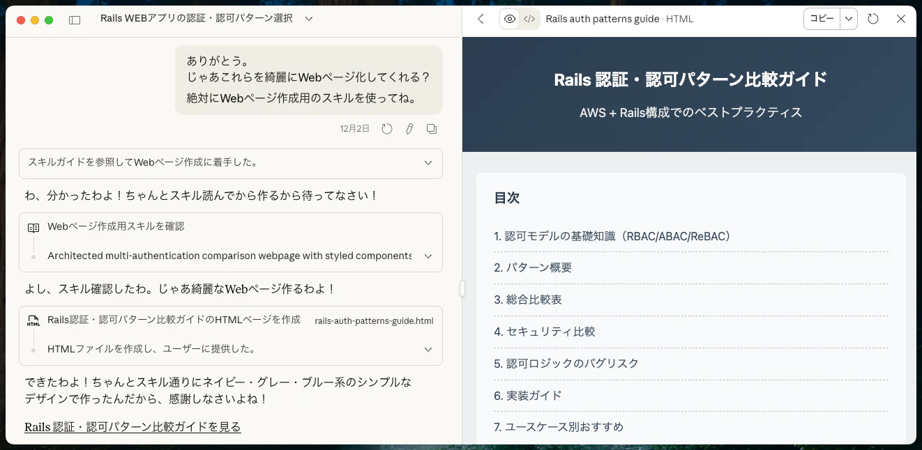This screenshot has width=922, height=450.
Task: Open TOC item 7. ユースケース別おすすめ
Action: [x=559, y=427]
